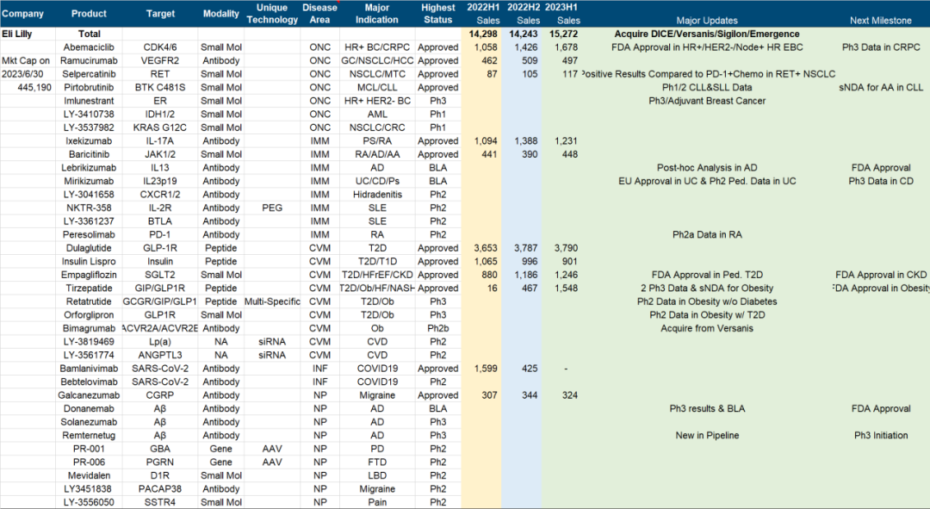Select the Disease Area header cell
930x509 pixels.
[x=319, y=14]
